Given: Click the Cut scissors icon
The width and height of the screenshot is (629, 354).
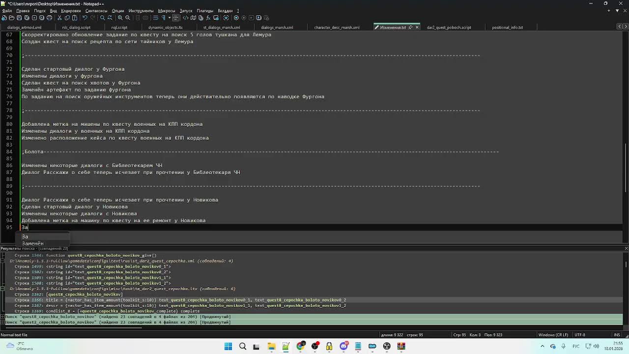Looking at the screenshot, I should pyautogui.click(x=59, y=18).
